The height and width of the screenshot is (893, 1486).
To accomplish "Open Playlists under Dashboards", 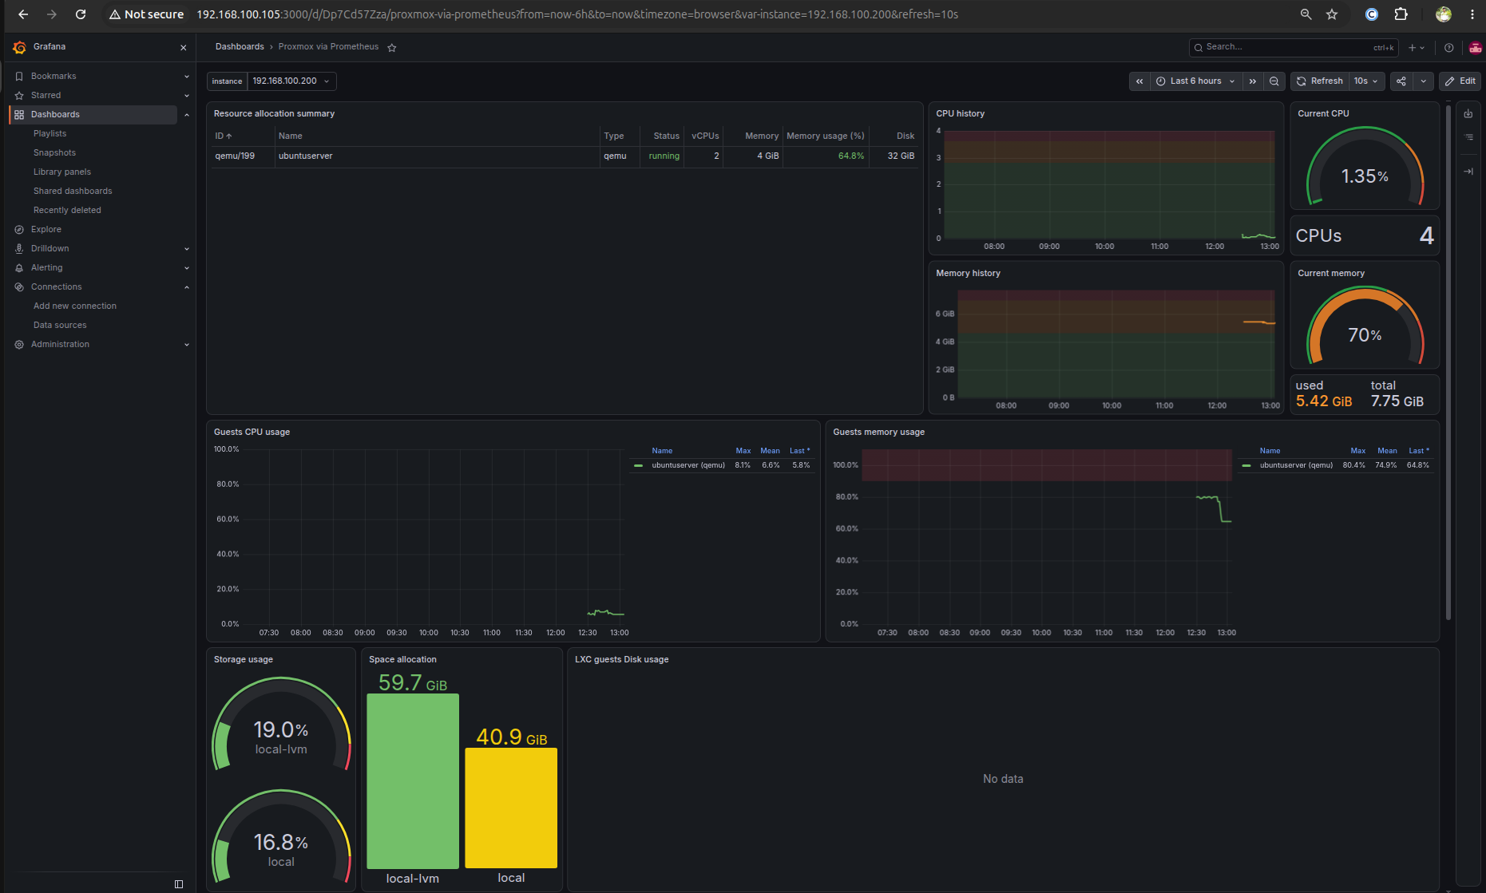I will pos(50,134).
